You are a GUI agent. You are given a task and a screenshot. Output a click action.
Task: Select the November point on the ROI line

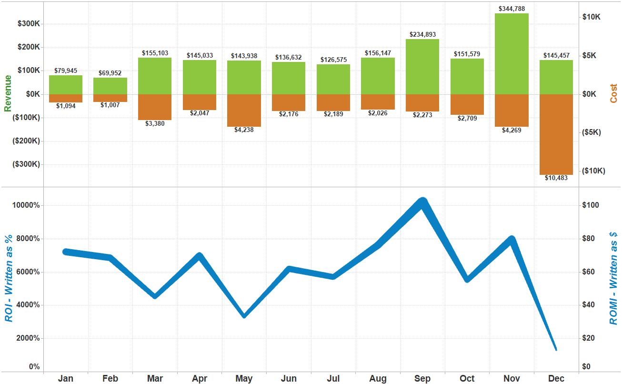[x=512, y=239]
